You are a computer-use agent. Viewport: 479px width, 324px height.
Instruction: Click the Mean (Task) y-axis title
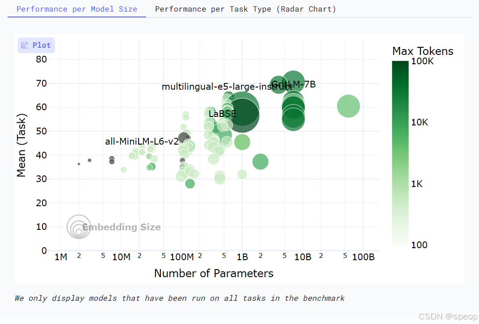pyautogui.click(x=21, y=145)
